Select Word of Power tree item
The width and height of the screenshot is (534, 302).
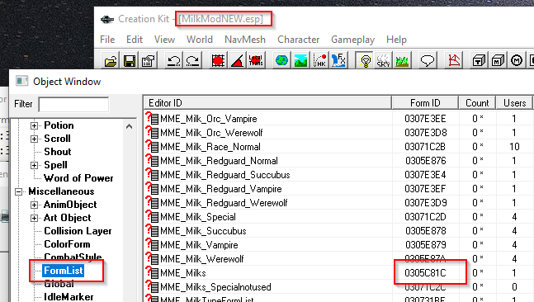pyautogui.click(x=78, y=178)
